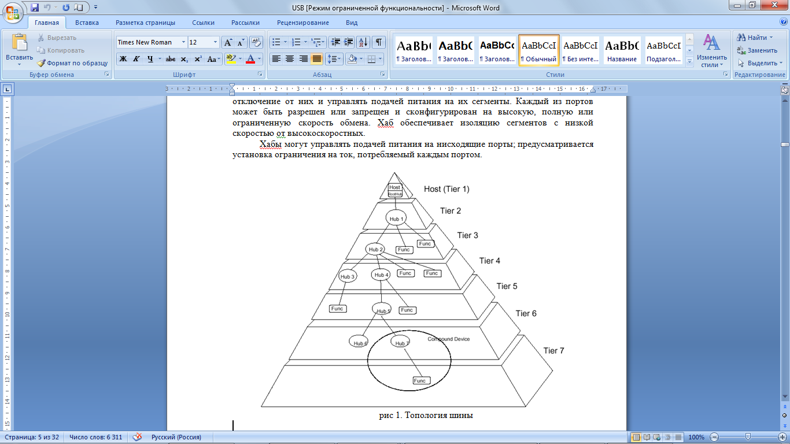Switch to the Вид tab

coord(352,23)
